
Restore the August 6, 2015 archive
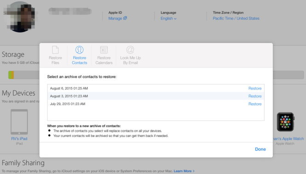click(x=255, y=88)
